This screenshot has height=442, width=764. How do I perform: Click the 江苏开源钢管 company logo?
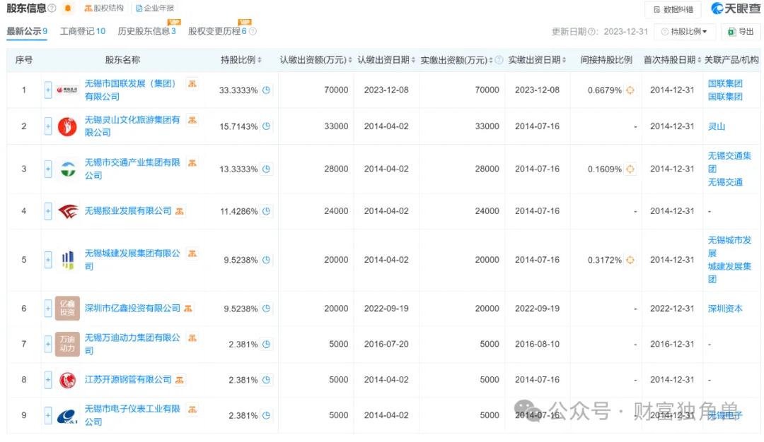67,380
